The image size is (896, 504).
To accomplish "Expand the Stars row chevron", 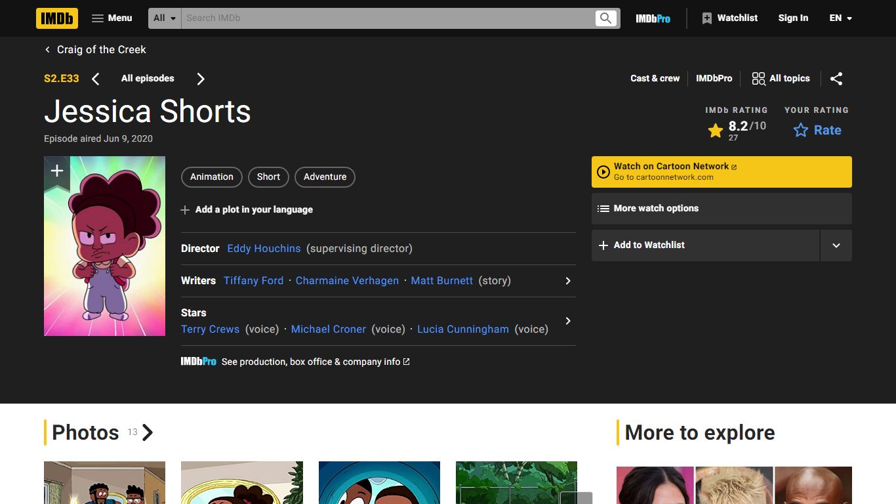I will click(568, 321).
